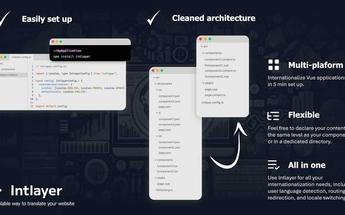Click the defaultLocale: Locales.ENGLISH line
345x215 pixels.
pos(64,92)
